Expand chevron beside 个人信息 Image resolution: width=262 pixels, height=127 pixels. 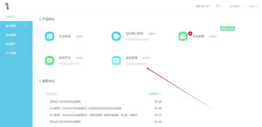pyautogui.click(x=26, y=53)
